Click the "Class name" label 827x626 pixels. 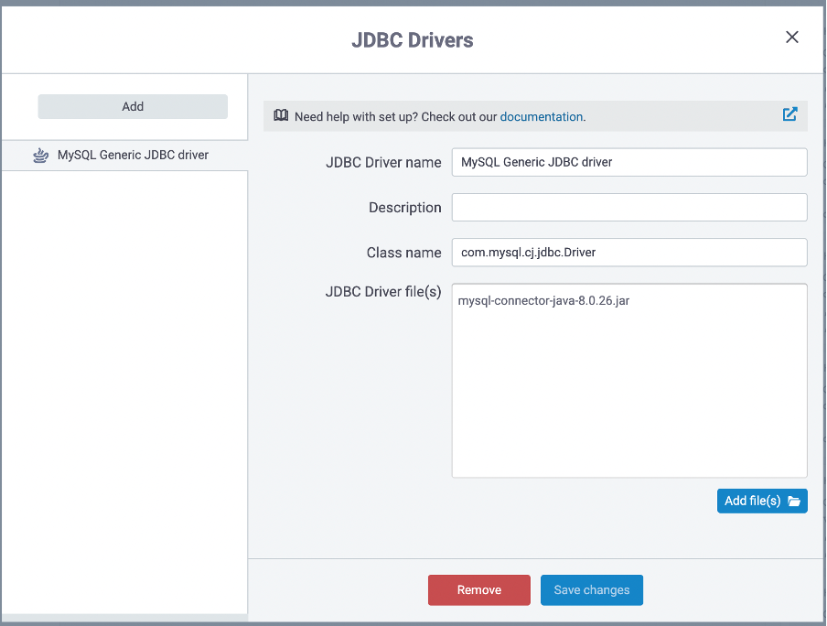[x=403, y=252]
